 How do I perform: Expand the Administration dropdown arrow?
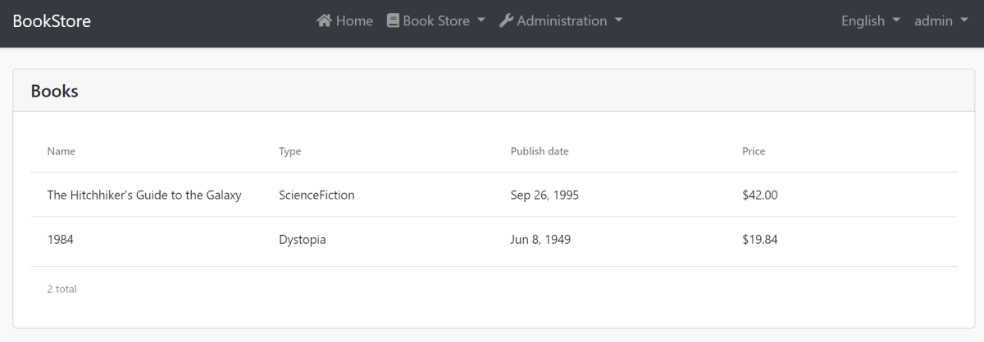(618, 20)
